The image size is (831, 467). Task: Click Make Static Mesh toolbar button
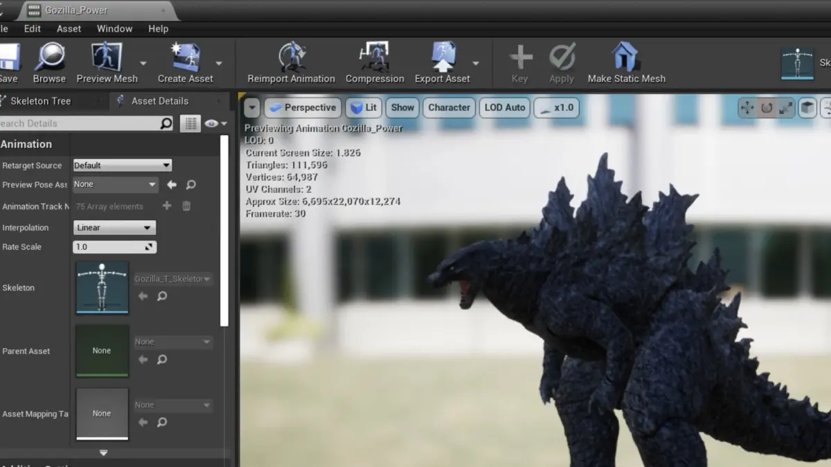pos(626,63)
